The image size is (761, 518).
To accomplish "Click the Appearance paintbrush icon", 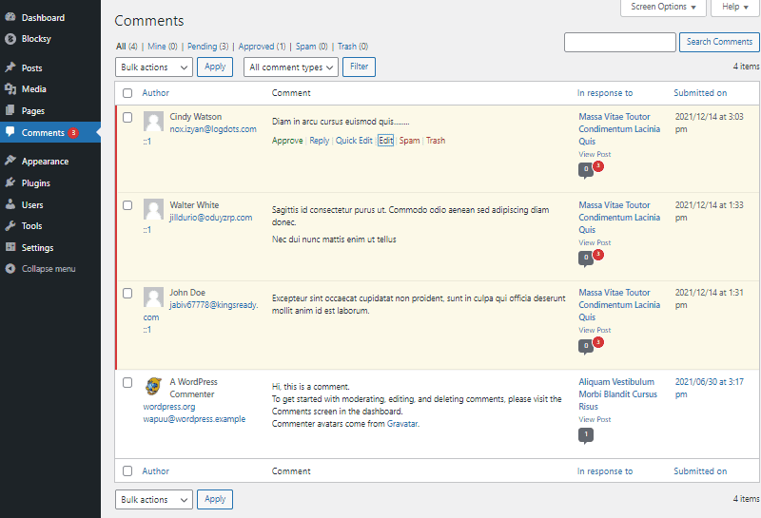I will click(10, 161).
